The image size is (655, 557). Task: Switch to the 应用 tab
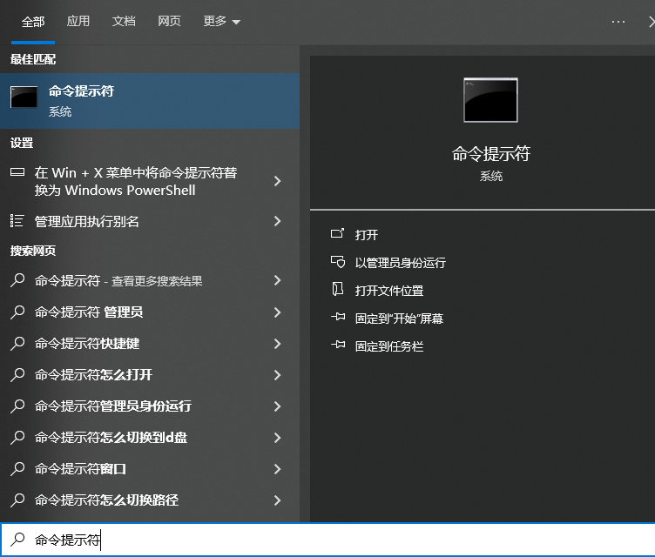coord(78,21)
